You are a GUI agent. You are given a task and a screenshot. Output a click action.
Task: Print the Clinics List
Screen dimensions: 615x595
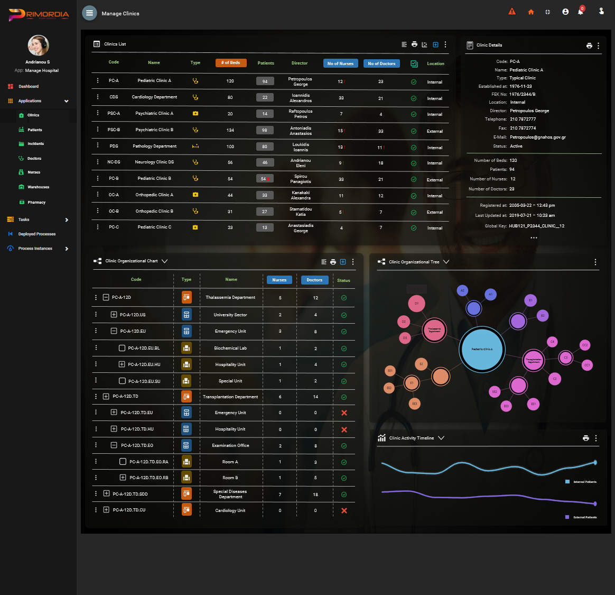[414, 44]
